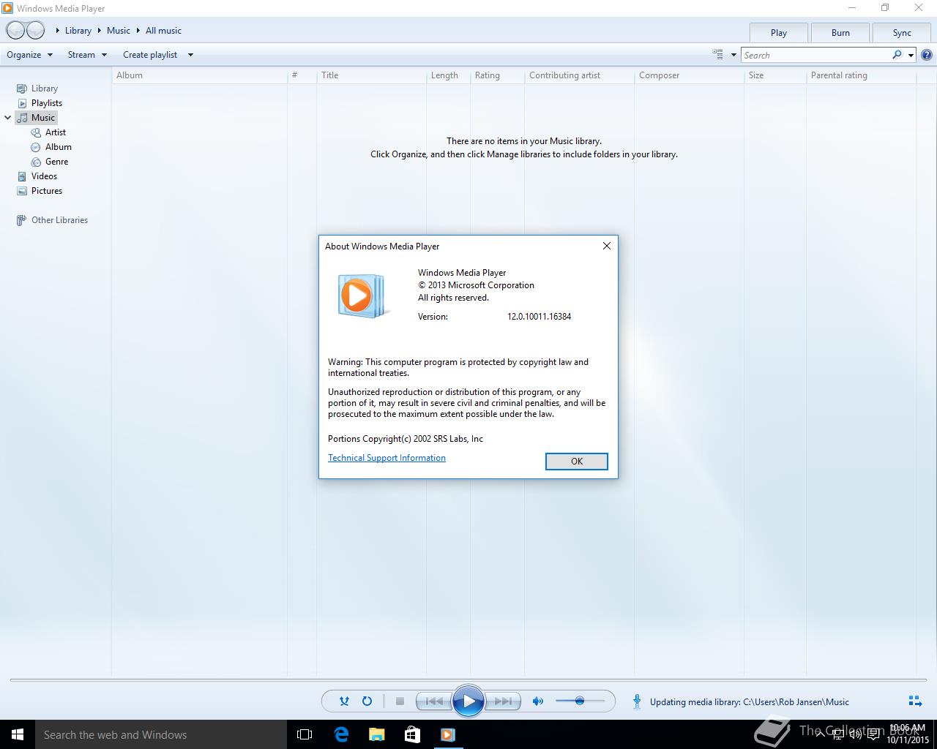Collapse the Music tree node
This screenshot has height=749, width=937.
[8, 118]
